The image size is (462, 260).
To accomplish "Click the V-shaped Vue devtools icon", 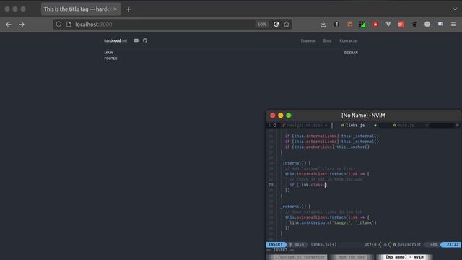I will (x=388, y=25).
